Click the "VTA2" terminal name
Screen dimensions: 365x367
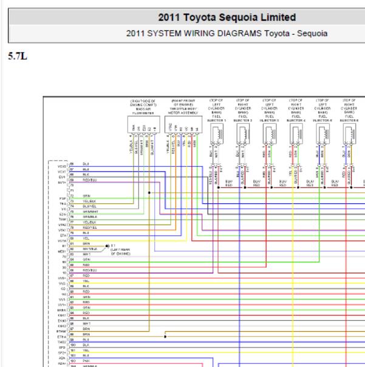[x=62, y=225]
